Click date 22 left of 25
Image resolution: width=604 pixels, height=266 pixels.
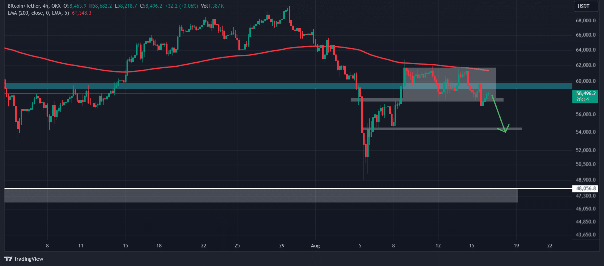click(203, 246)
